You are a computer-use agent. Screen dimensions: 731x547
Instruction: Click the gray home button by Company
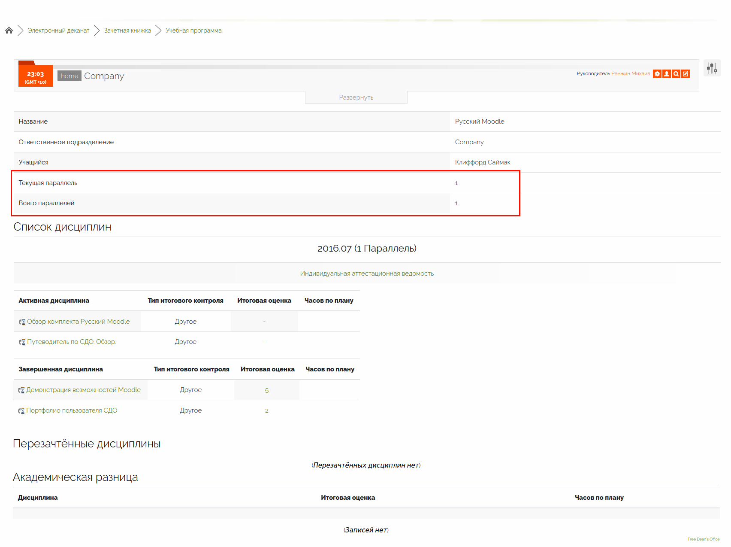(69, 76)
